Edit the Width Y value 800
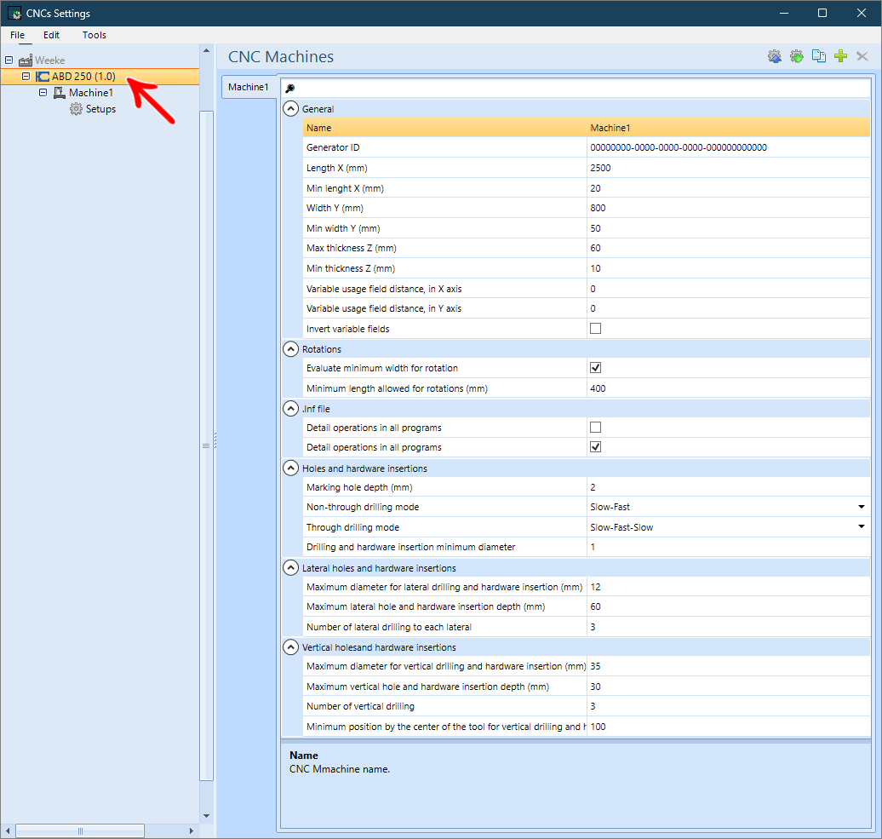This screenshot has width=882, height=839. pos(728,208)
